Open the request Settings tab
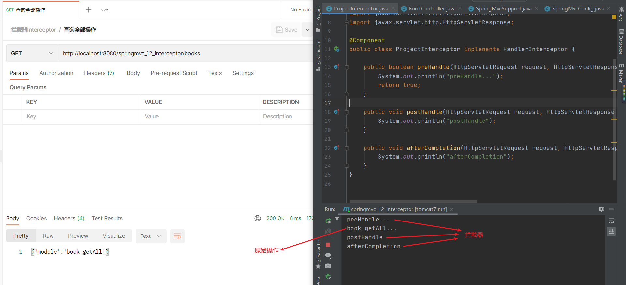 (243, 73)
